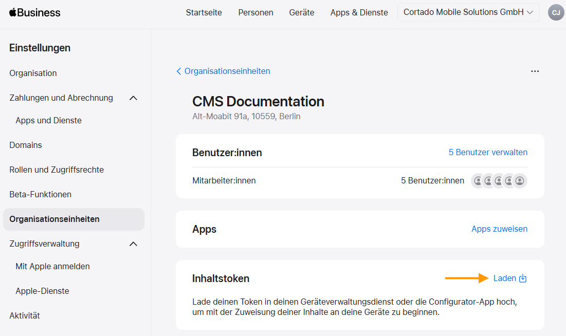Open the CJ account avatar
This screenshot has width=566, height=336.
(x=556, y=12)
